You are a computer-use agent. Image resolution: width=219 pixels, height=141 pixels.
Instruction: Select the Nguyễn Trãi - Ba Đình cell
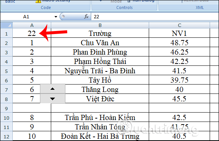pos(100,71)
